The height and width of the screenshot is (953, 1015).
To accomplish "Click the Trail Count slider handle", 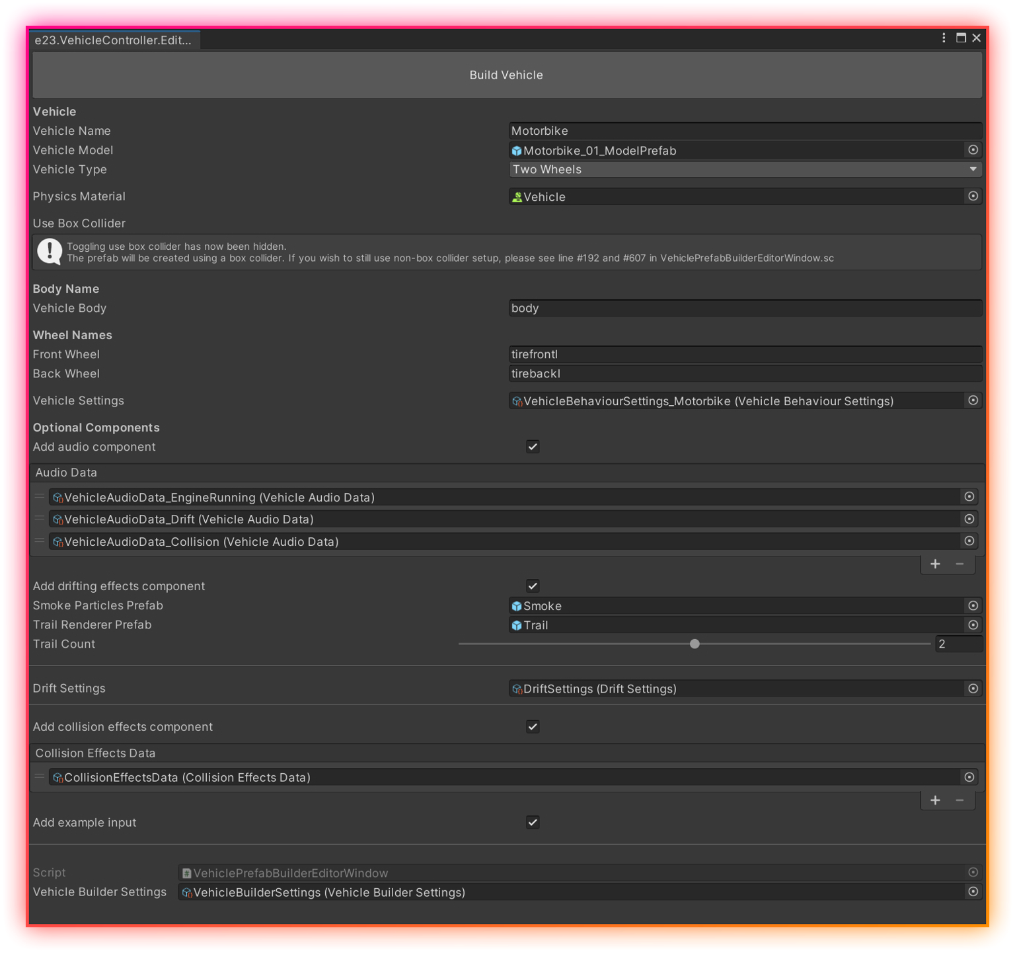I will coord(695,644).
